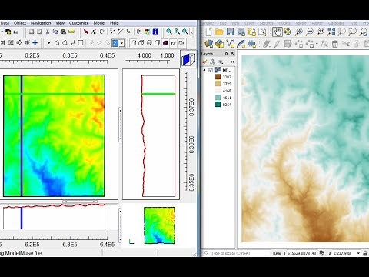
Task: Click the Cut Features scissors icon in QGIS
Action: (x=346, y=44)
